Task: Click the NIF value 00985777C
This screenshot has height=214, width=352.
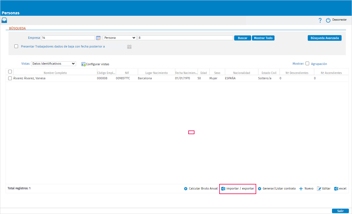Action: [x=123, y=78]
